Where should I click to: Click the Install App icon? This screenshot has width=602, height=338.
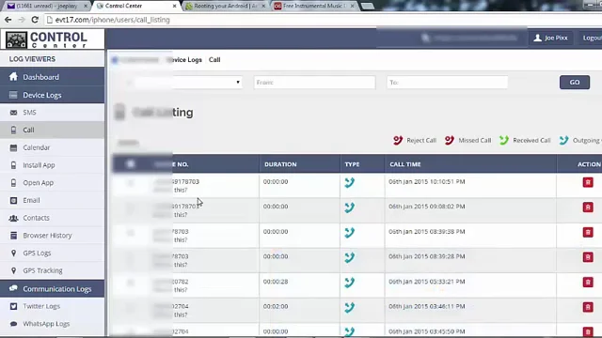13,165
